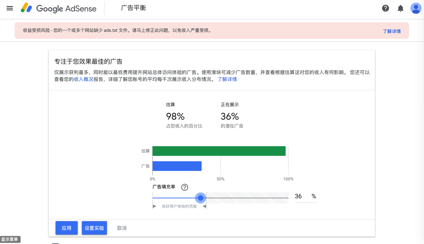The image size is (424, 244).
Task: Click the 设置实验 button
Action: point(94,228)
